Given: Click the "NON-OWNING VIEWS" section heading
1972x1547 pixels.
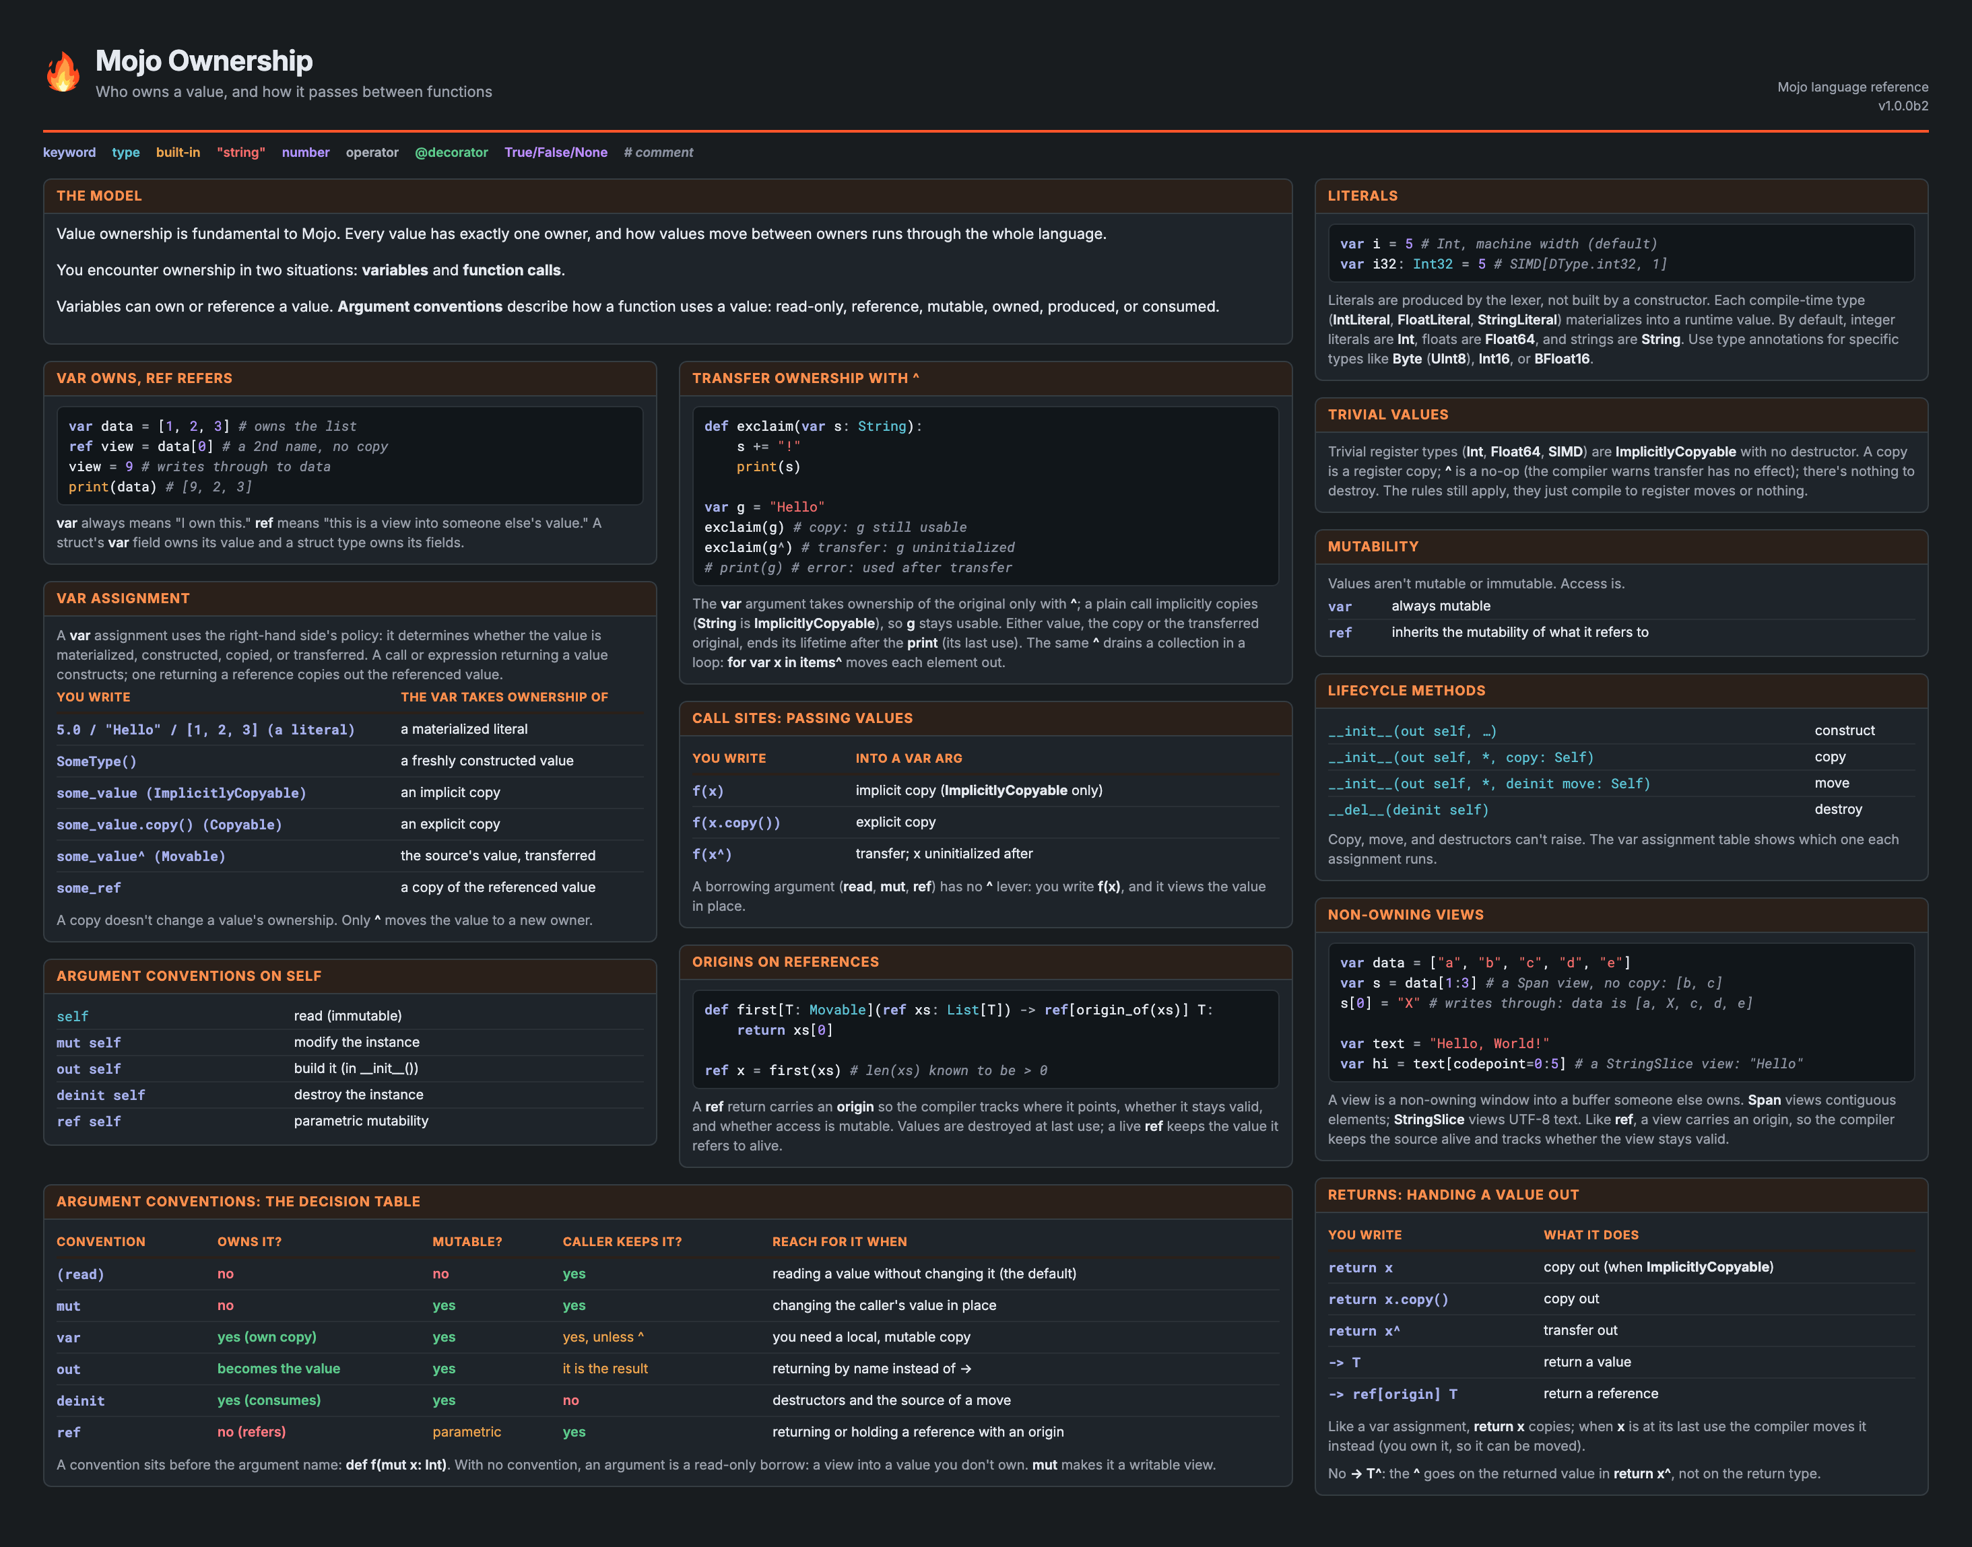Looking at the screenshot, I should pos(1406,915).
